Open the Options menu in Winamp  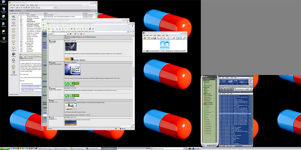pos(228,78)
